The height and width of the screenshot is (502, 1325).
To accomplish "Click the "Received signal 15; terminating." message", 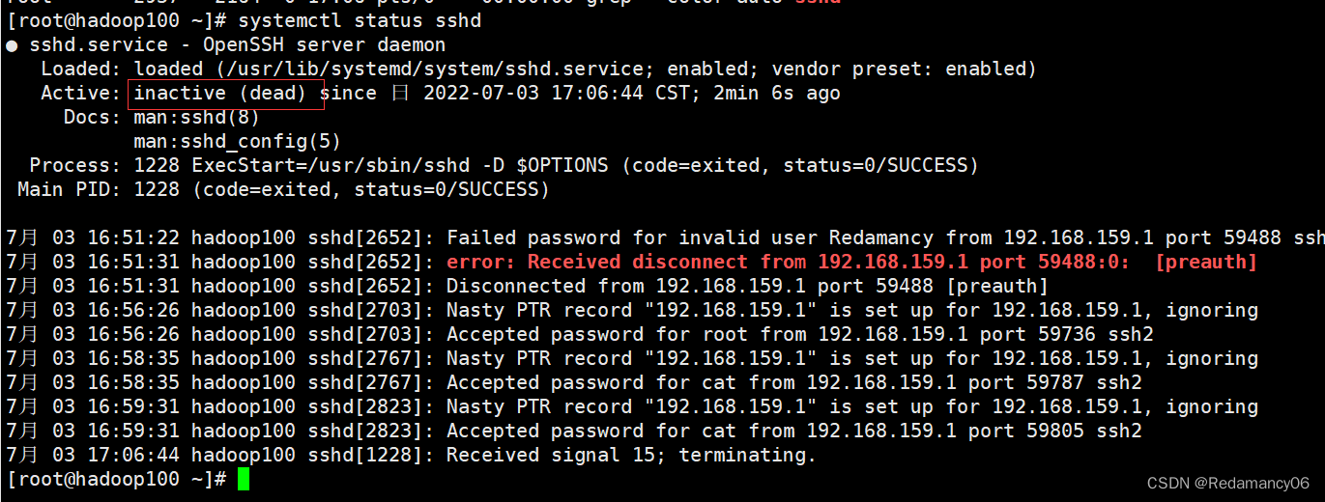I will (631, 455).
